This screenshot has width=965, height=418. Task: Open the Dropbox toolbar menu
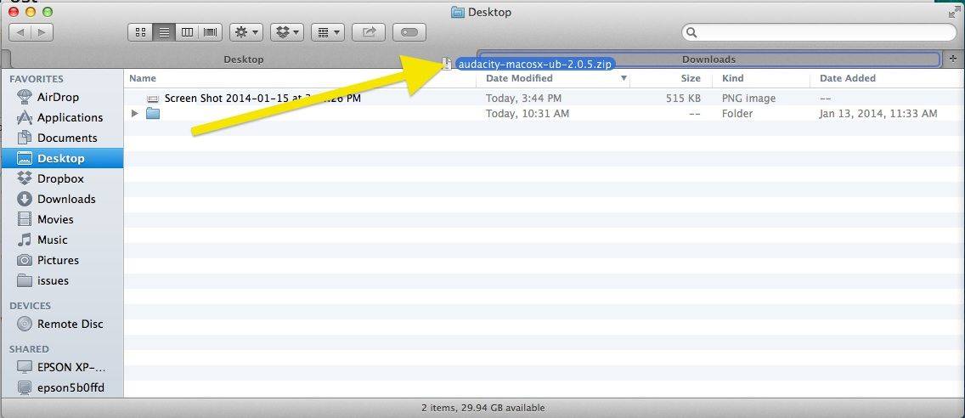point(287,32)
